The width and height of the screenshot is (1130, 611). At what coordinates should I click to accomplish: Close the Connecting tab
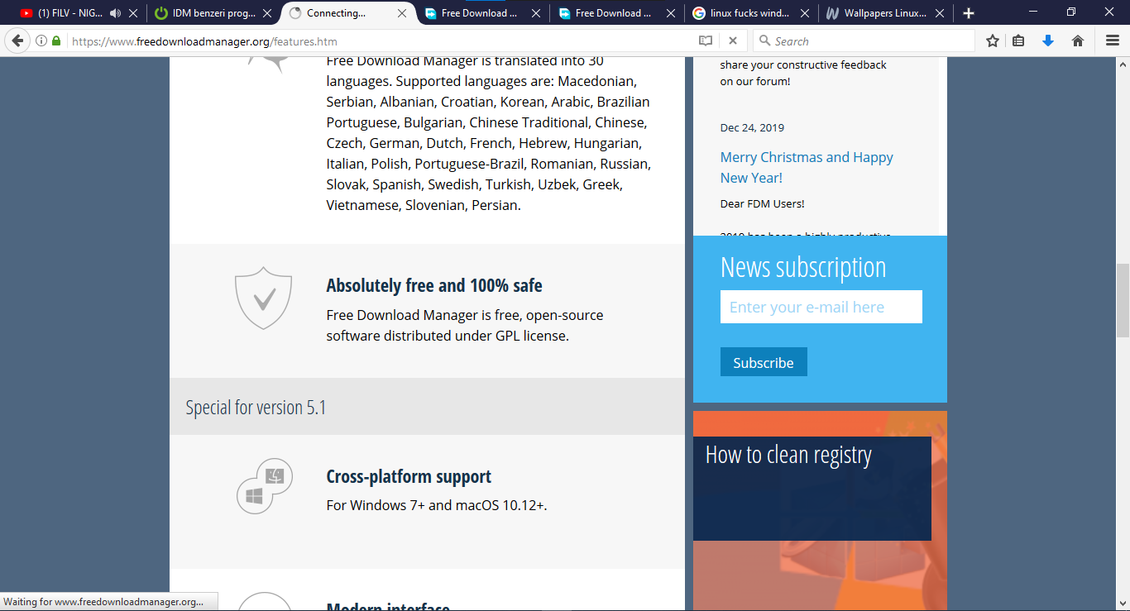[402, 13]
